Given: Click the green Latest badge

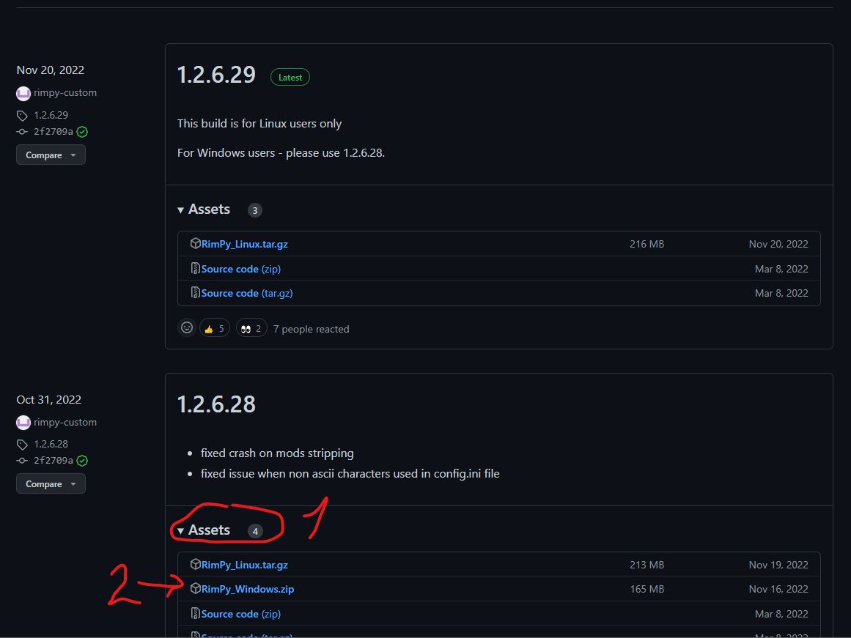Looking at the screenshot, I should click(290, 77).
